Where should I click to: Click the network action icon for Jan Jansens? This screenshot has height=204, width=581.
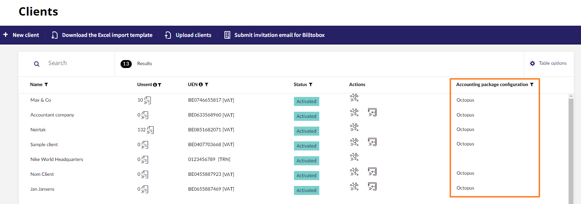pyautogui.click(x=354, y=187)
